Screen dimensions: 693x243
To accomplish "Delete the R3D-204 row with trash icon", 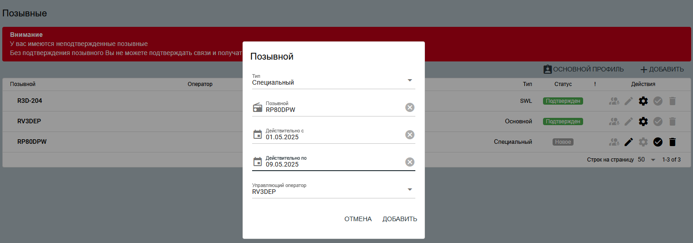I will tap(672, 101).
